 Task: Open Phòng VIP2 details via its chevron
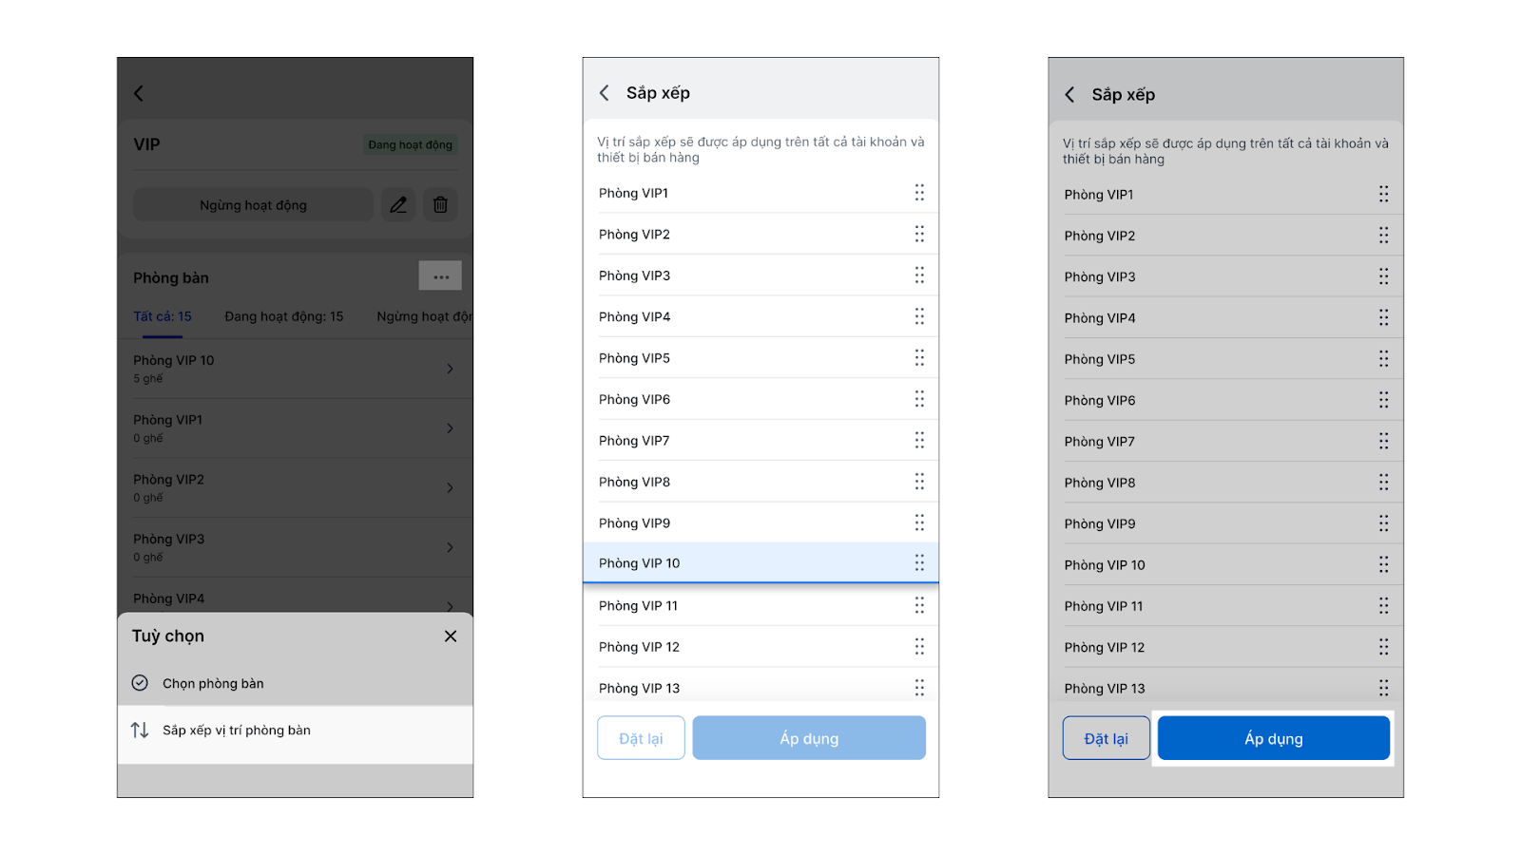click(450, 488)
